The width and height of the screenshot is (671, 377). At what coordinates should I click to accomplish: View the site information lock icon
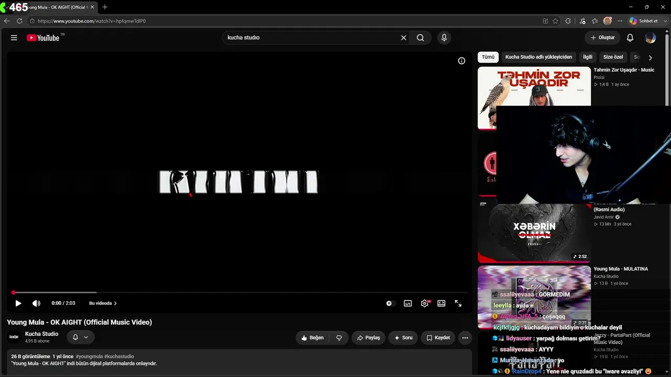[x=32, y=21]
